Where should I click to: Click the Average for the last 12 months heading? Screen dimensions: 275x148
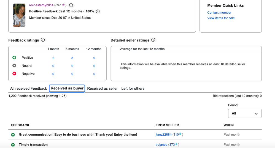pos(142,49)
